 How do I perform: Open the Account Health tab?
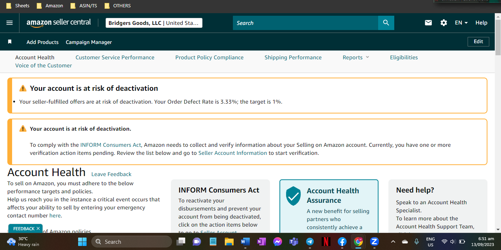click(35, 57)
